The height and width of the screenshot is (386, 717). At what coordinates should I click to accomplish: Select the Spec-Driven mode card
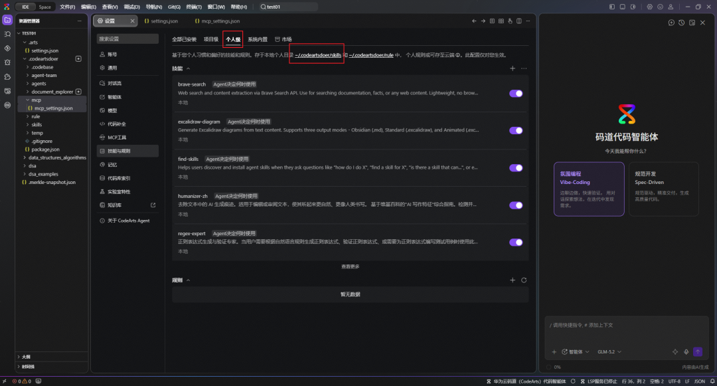[x=663, y=189]
